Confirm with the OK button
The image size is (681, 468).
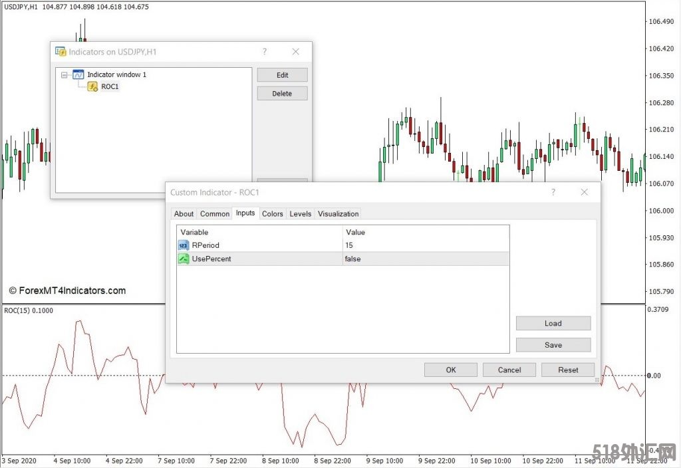451,370
